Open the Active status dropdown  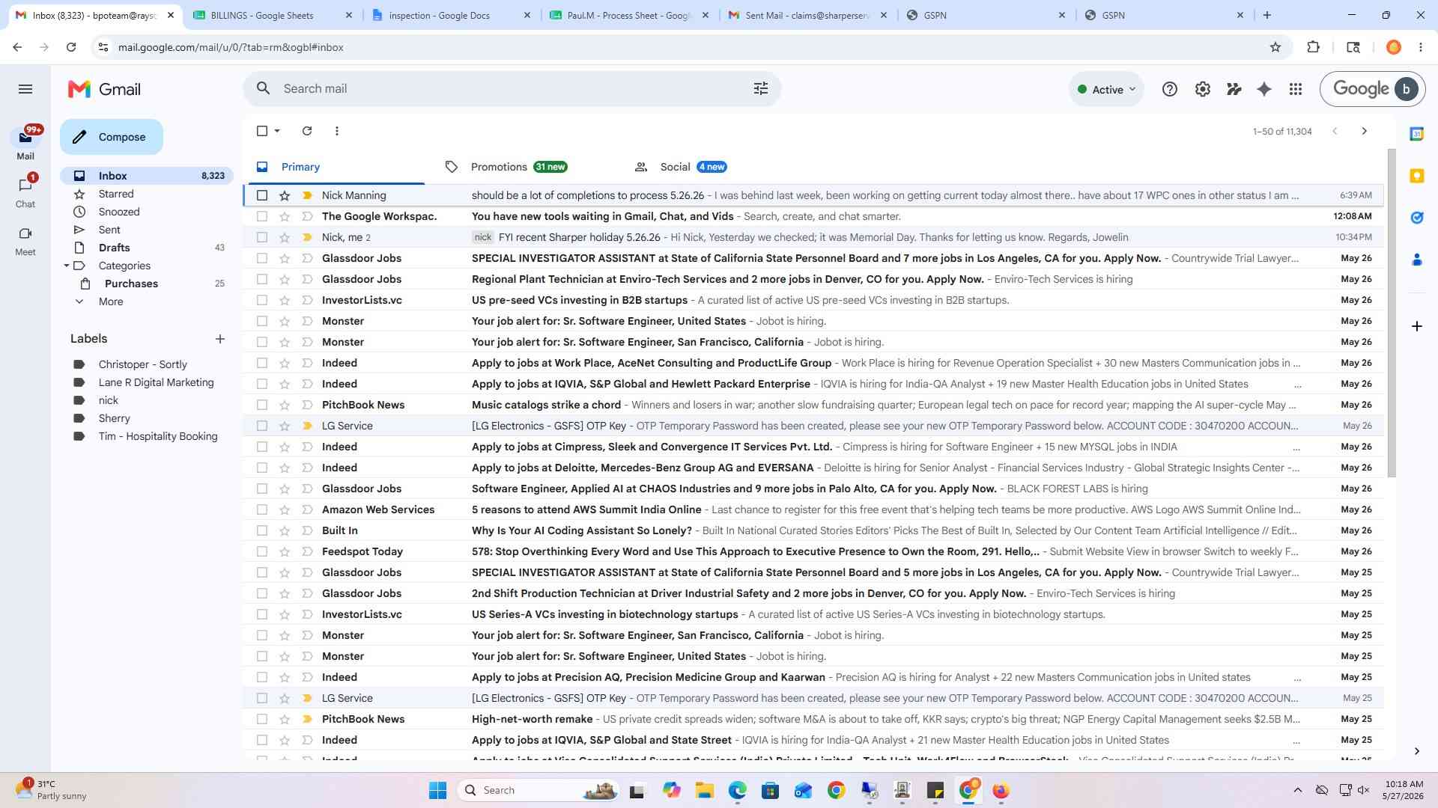(x=1107, y=89)
